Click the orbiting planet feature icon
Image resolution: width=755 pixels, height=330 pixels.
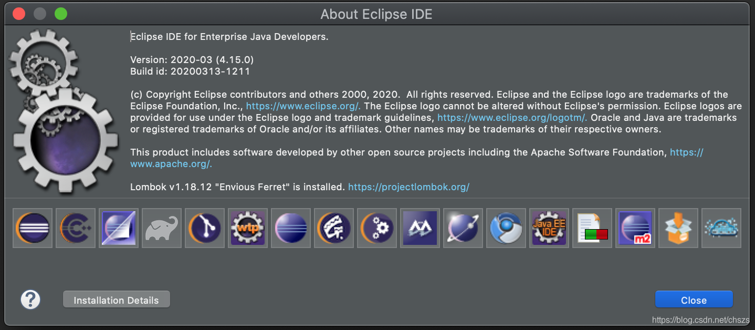point(463,228)
